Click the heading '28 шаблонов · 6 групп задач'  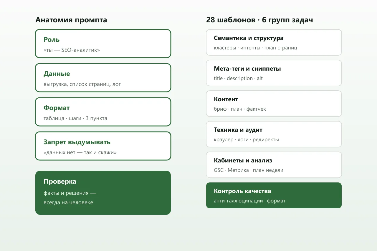click(259, 20)
